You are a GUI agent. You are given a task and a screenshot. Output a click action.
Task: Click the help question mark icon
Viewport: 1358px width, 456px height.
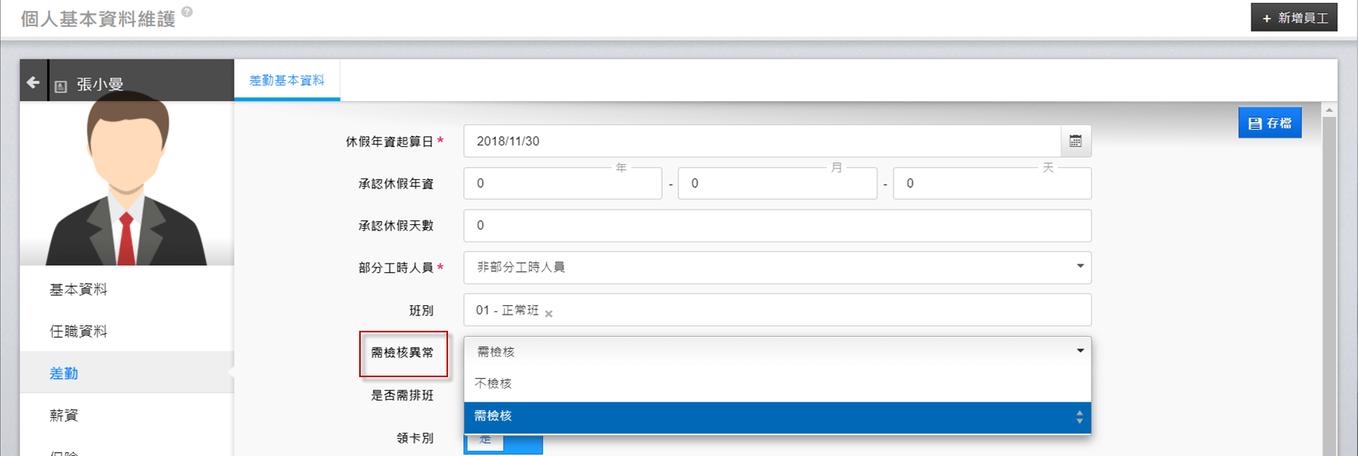point(187,12)
